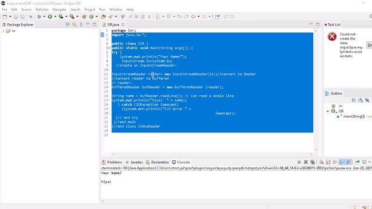Click the yellow Back navigation arrow
This screenshot has width=372, height=209.
[x=194, y=17]
